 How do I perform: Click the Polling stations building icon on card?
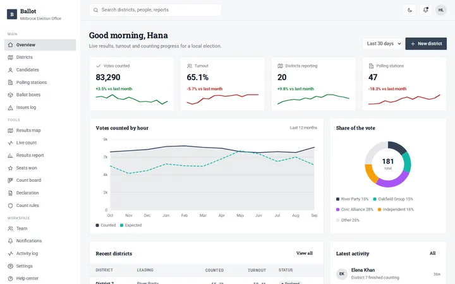(371, 66)
